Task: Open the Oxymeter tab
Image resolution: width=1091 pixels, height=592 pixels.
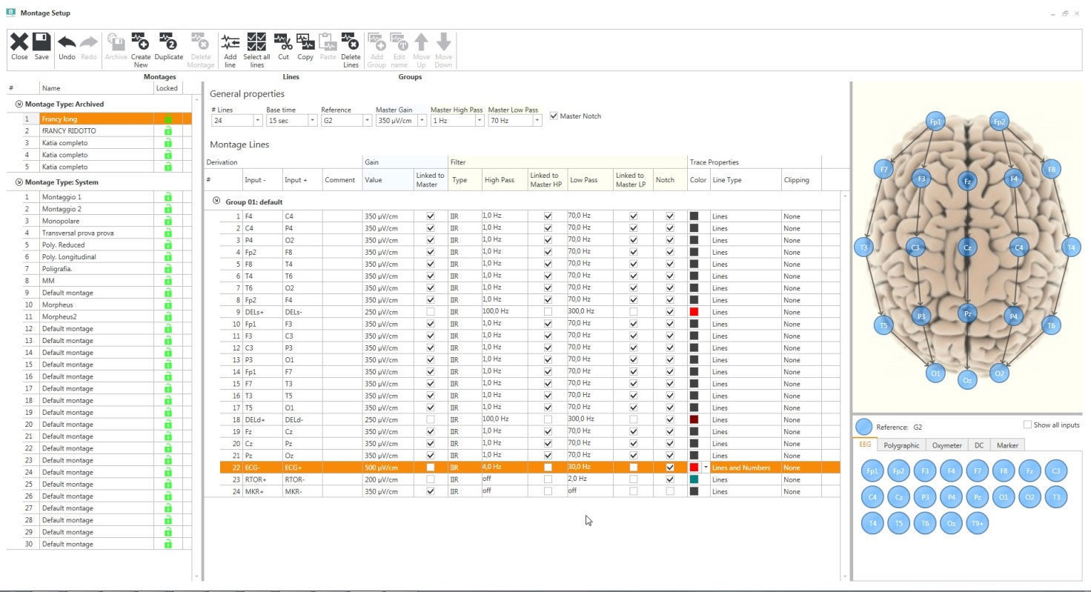Action: 946,445
